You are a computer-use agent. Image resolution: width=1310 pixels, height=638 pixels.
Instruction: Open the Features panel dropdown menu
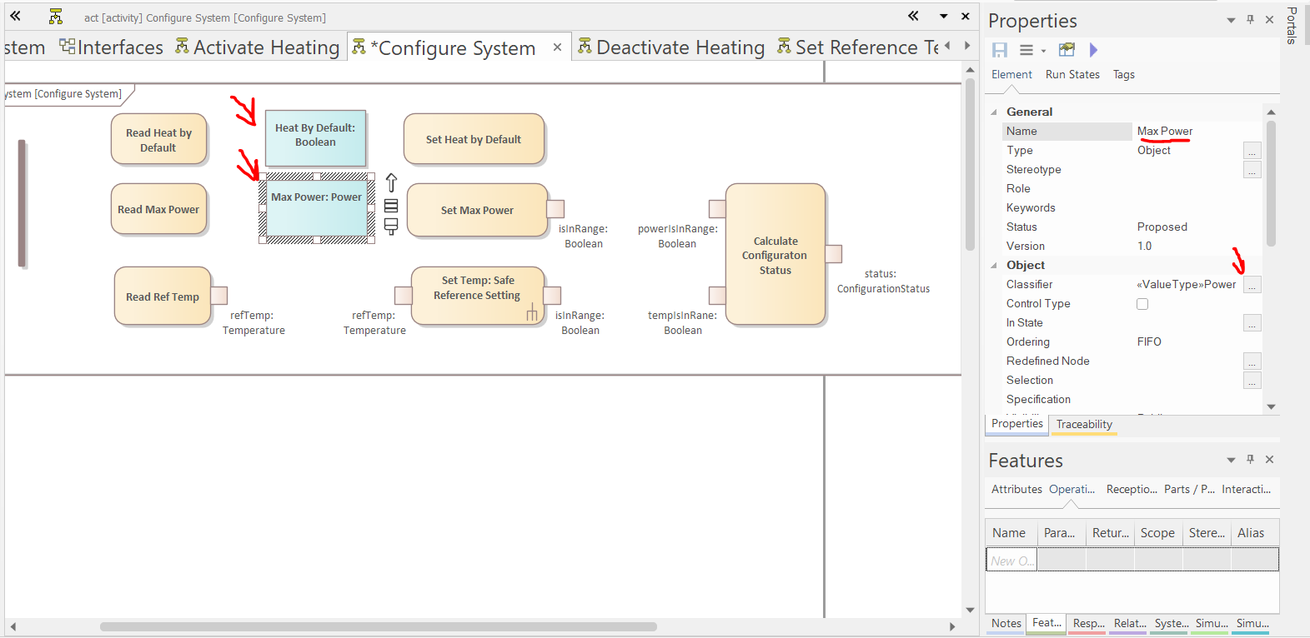(1231, 460)
